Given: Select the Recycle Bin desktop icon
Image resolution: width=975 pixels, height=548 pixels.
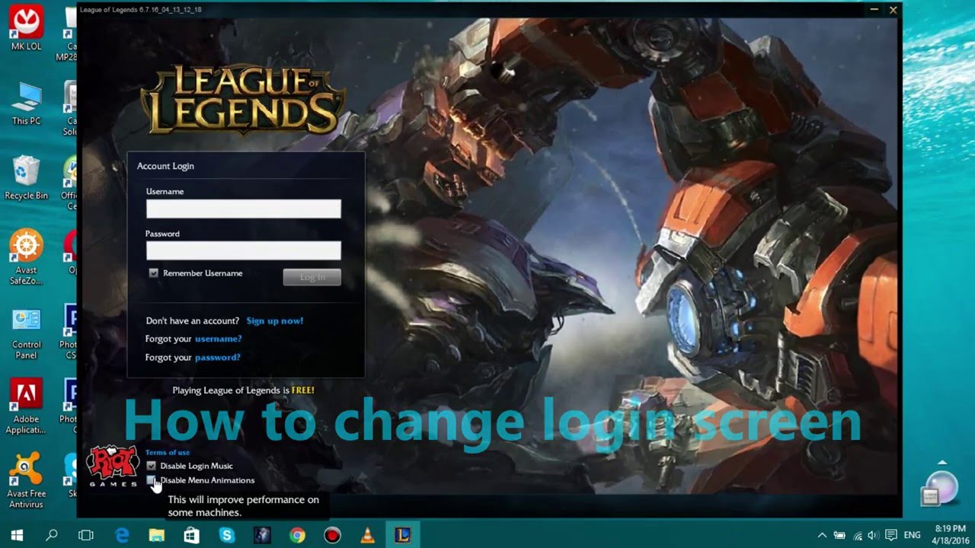Looking at the screenshot, I should click(26, 177).
